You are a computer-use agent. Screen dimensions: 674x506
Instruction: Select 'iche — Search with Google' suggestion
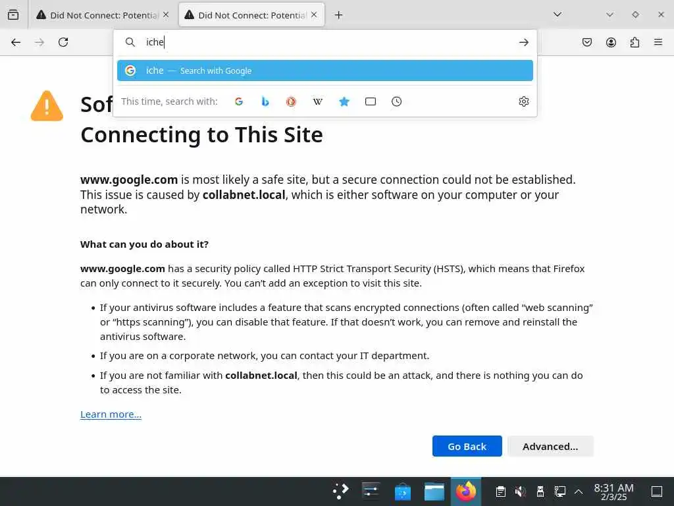pos(325,70)
